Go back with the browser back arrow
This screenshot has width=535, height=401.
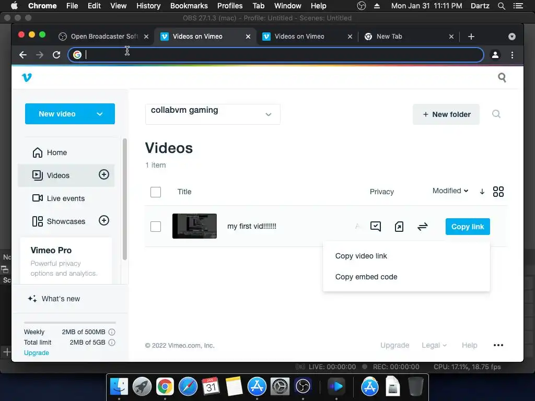click(23, 55)
